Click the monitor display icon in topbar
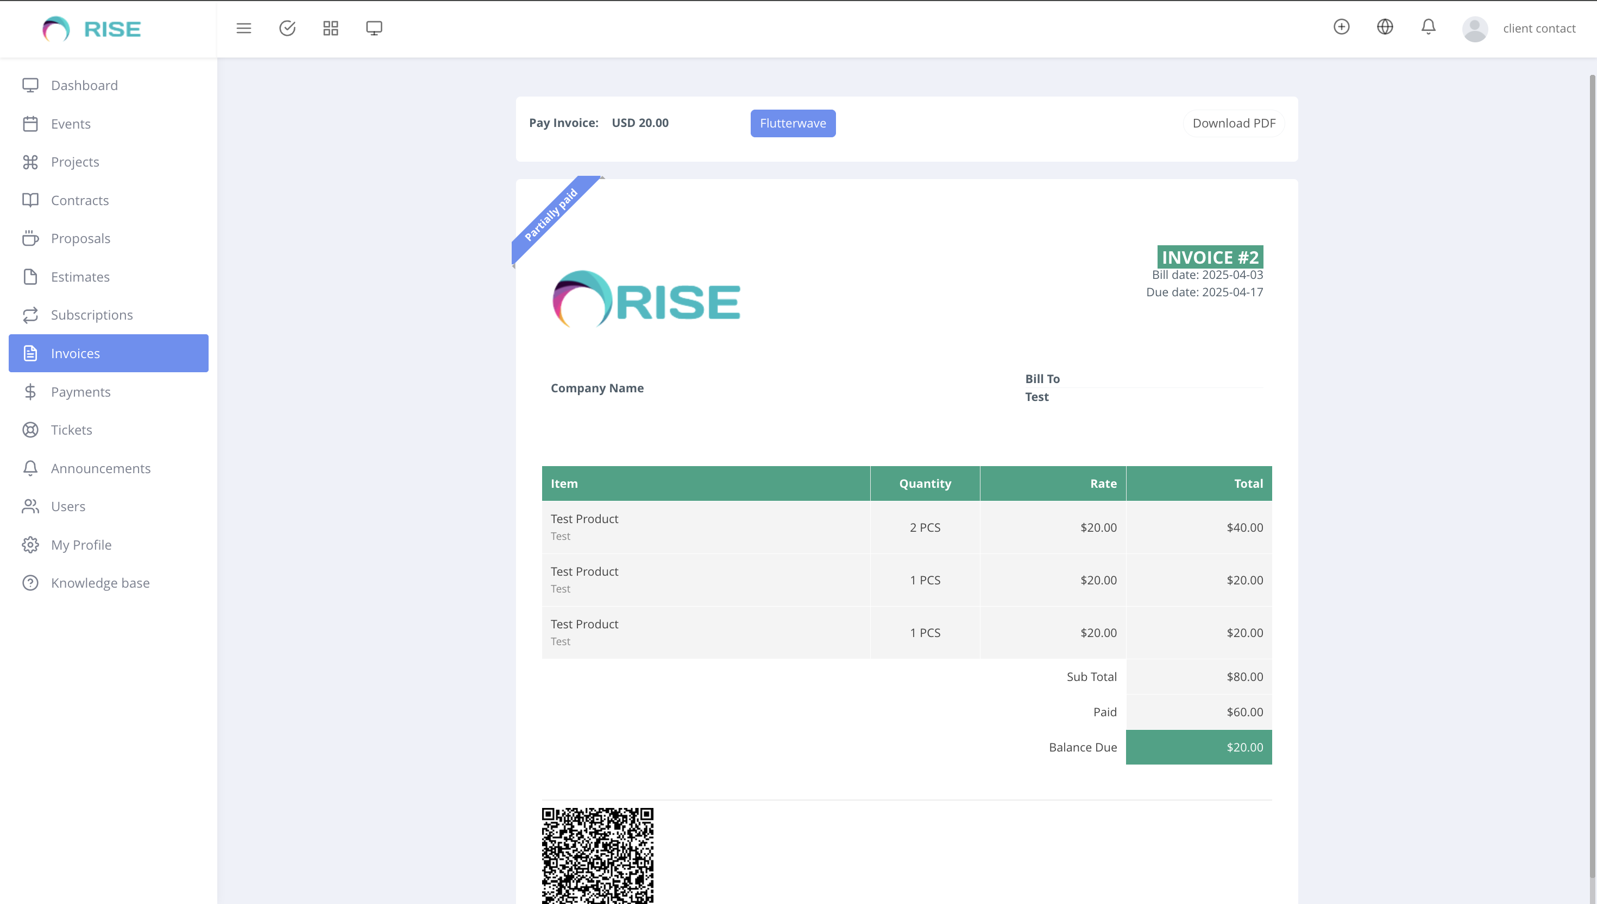 [374, 28]
